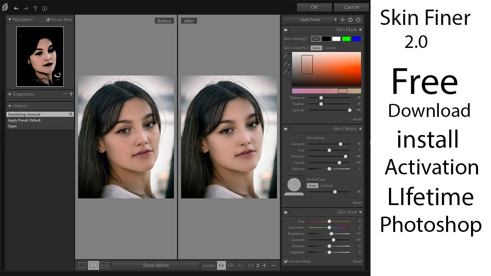This screenshot has width=491, height=276.
Task: Zoom out with the minus icon
Action: [274, 265]
